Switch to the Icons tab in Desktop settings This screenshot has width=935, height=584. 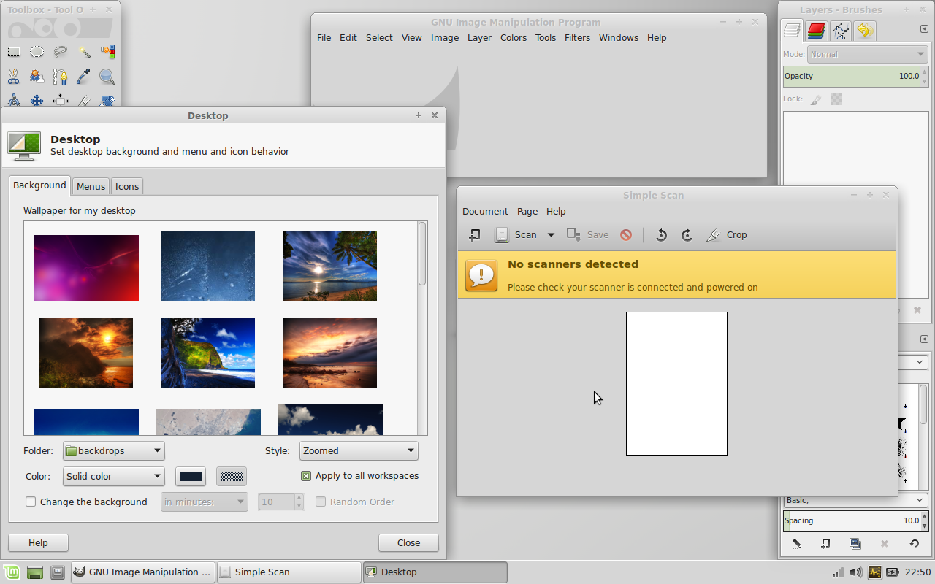pos(126,186)
